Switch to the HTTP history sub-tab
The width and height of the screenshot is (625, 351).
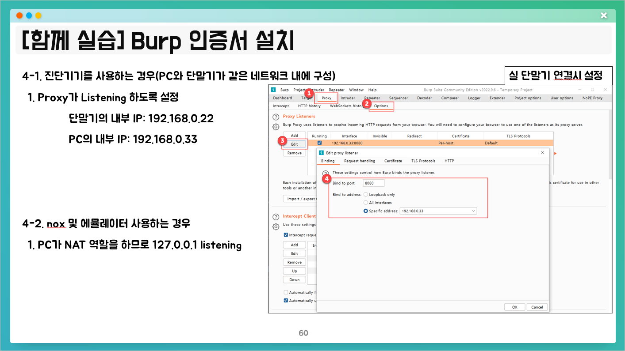309,106
